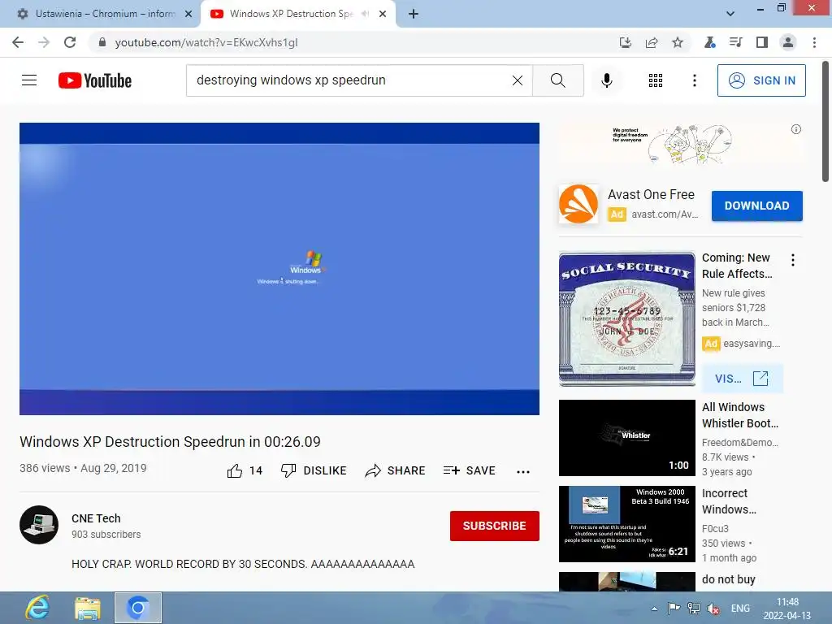Open the tab search chevron
Image resolution: width=832 pixels, height=624 pixels.
coord(730,14)
